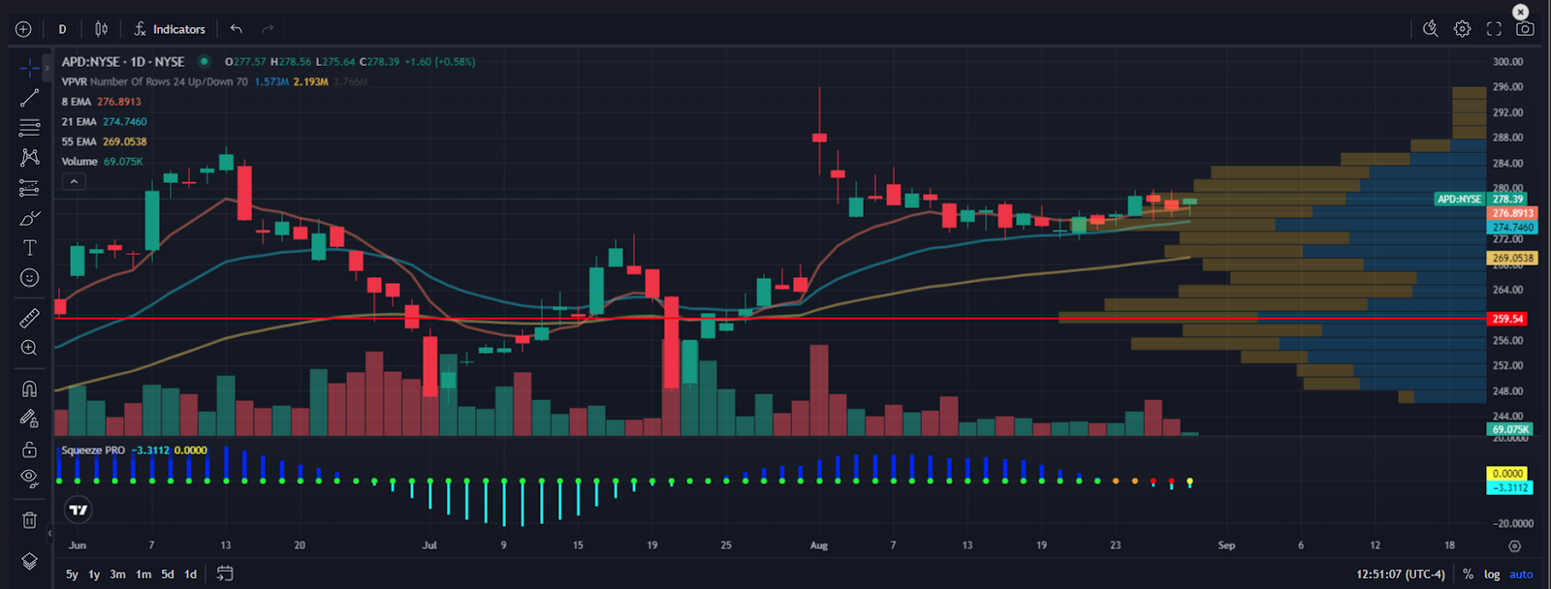This screenshot has height=589, width=1551.
Task: Select the crosshair cursor tool
Action: click(30, 67)
